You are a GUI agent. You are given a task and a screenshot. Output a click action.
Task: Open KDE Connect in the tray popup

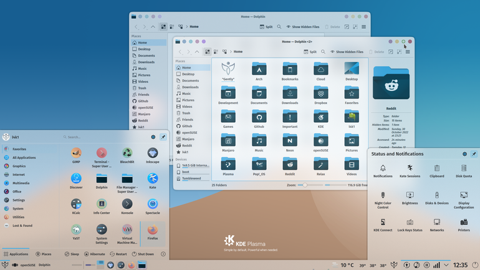click(383, 225)
